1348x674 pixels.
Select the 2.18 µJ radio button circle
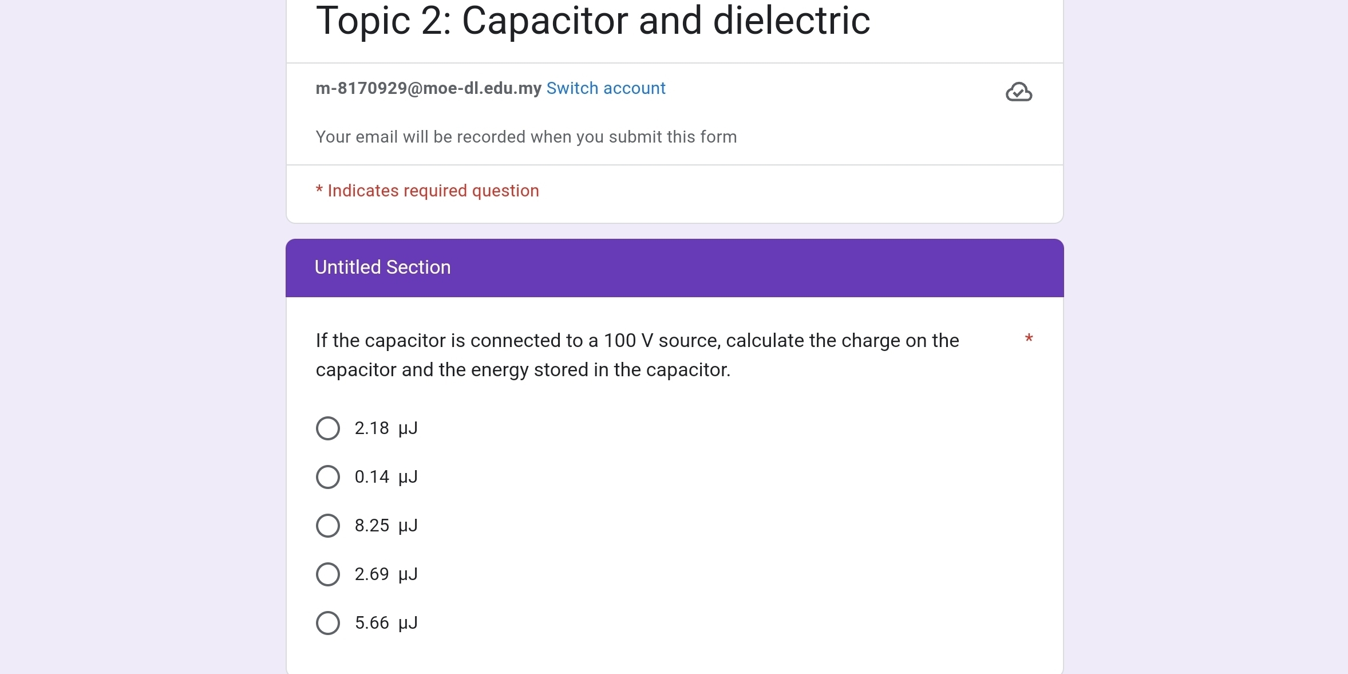[x=328, y=428]
